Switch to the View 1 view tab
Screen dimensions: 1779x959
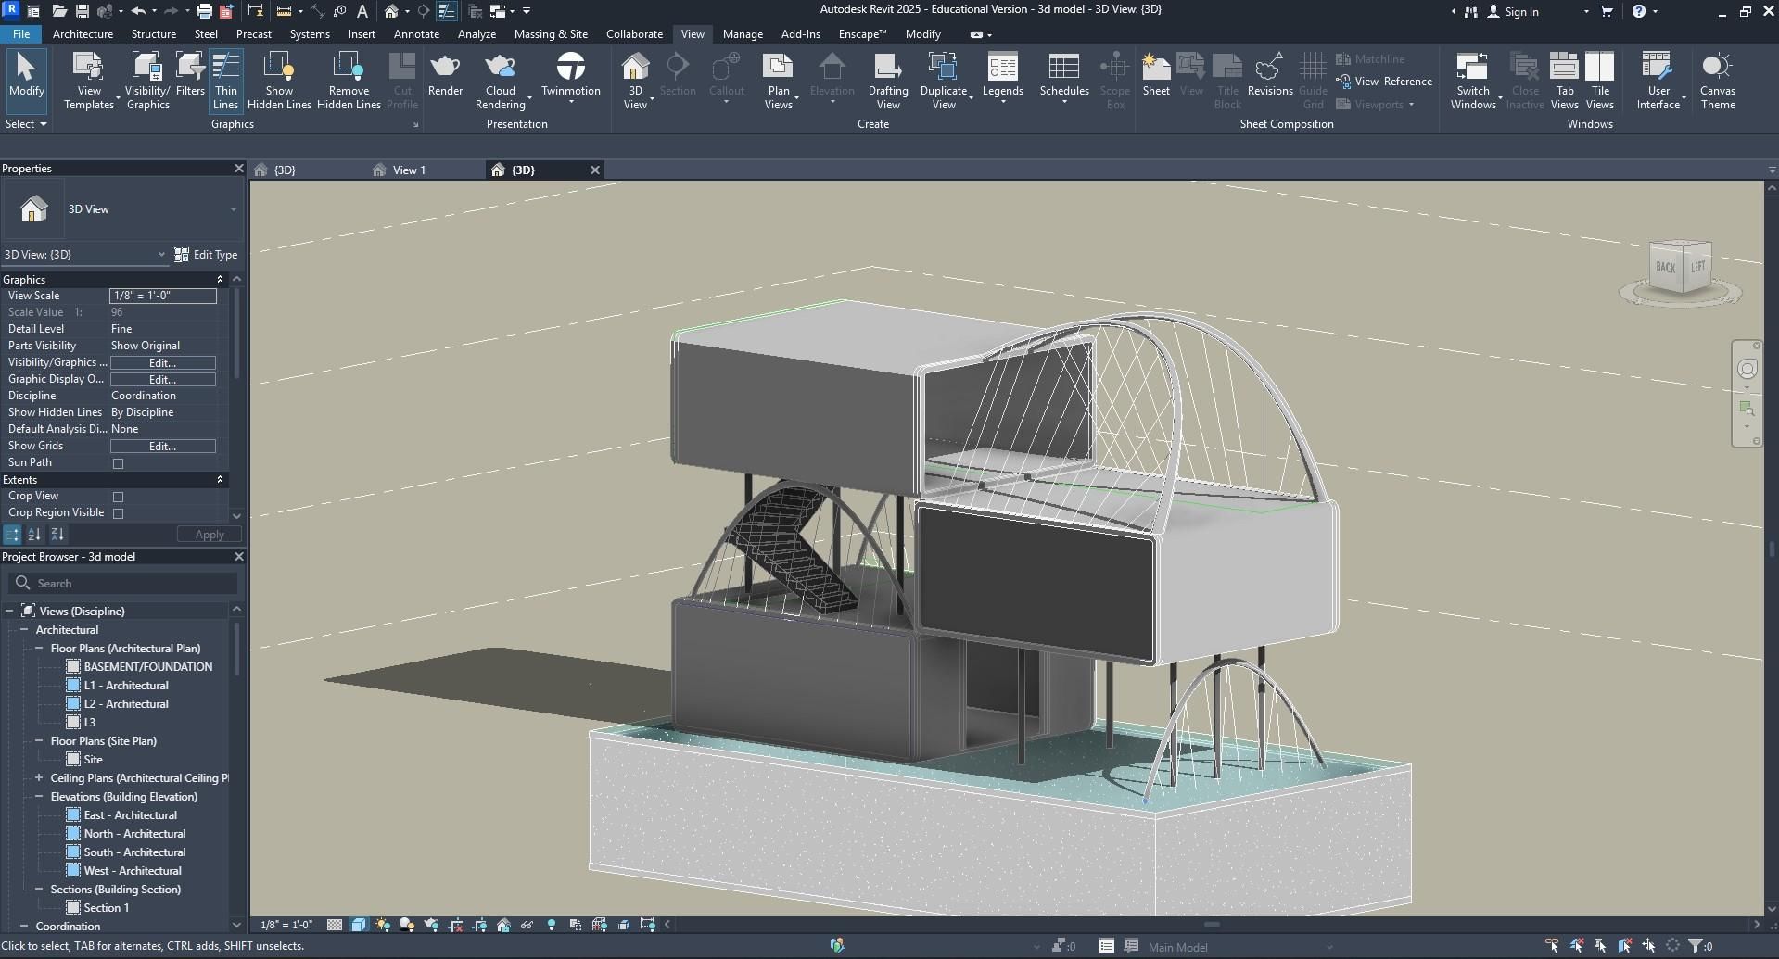pyautogui.click(x=409, y=170)
